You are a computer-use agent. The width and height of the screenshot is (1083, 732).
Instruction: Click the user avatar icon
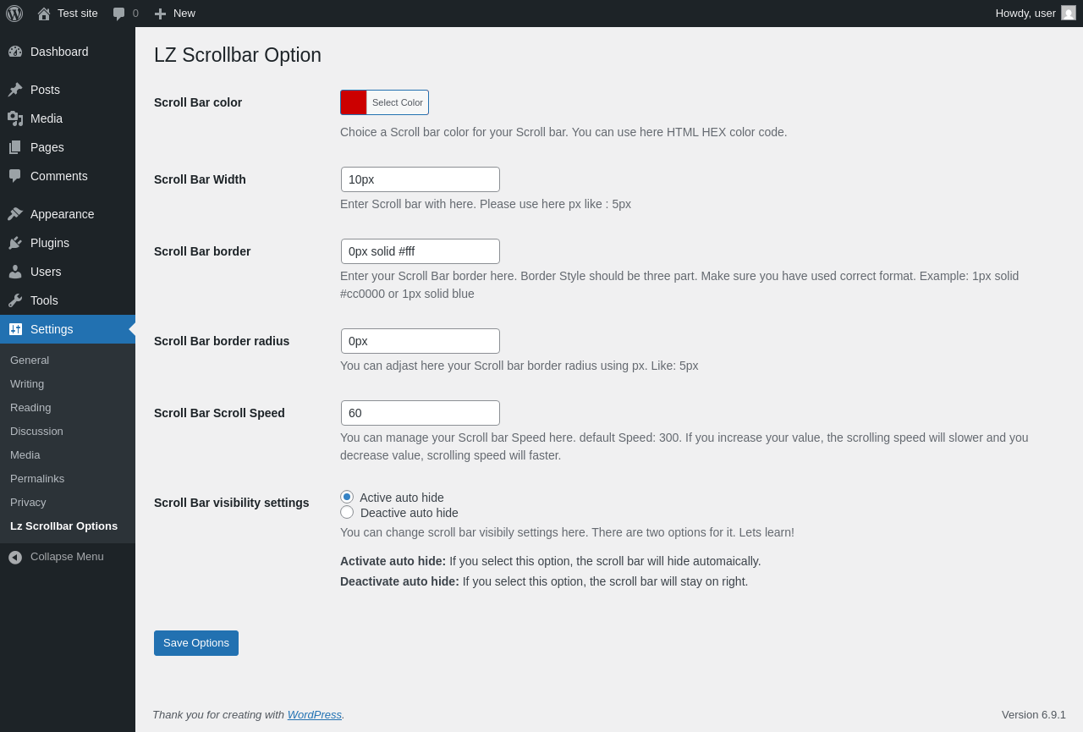tap(1069, 14)
